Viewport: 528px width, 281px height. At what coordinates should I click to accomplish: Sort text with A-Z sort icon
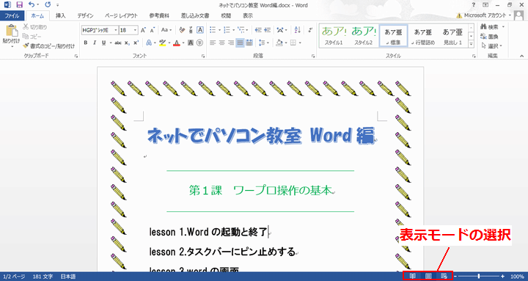click(298, 30)
